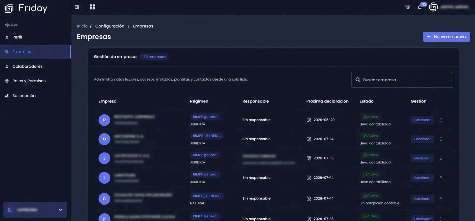Go to the Inicio breadcrumb

point(82,26)
